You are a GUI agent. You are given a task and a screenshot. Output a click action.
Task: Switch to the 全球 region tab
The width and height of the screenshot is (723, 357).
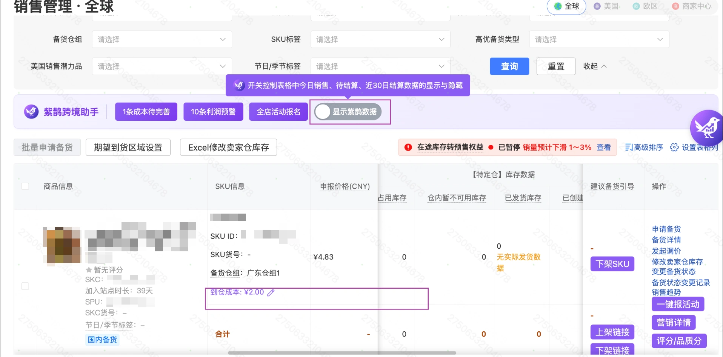pos(566,6)
